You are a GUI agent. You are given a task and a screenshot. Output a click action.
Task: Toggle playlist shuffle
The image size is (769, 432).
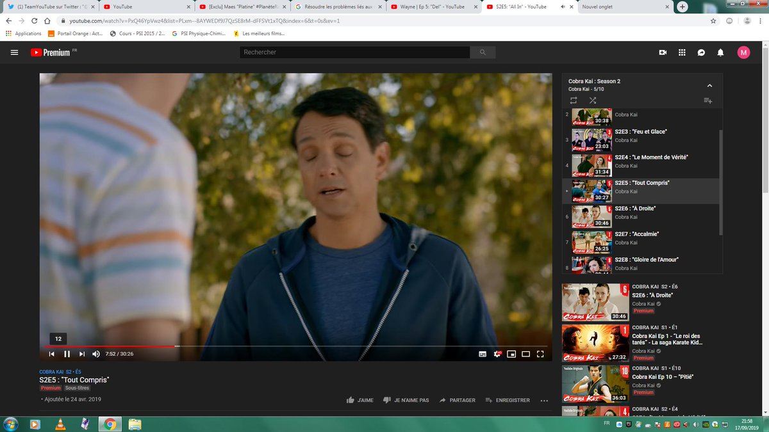pos(593,100)
